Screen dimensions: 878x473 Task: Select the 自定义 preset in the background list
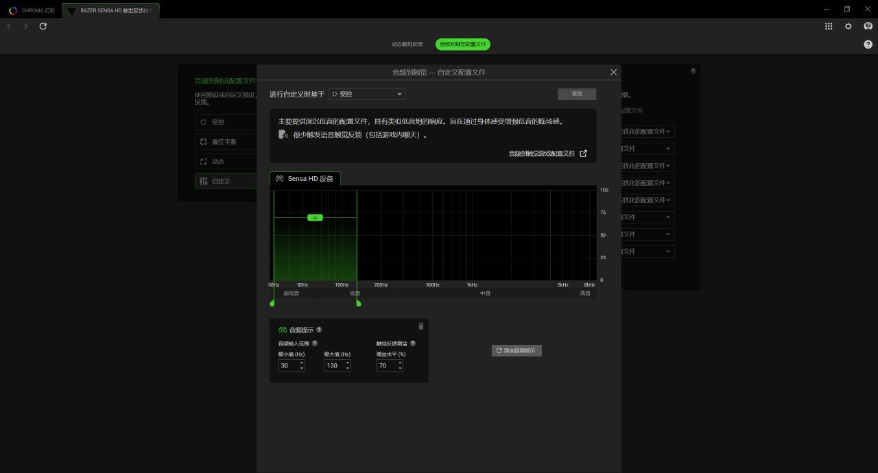coord(226,181)
